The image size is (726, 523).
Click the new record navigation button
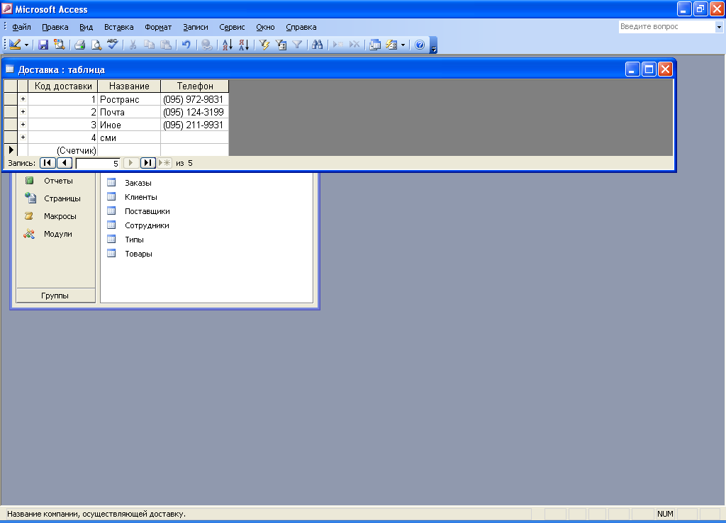point(164,163)
